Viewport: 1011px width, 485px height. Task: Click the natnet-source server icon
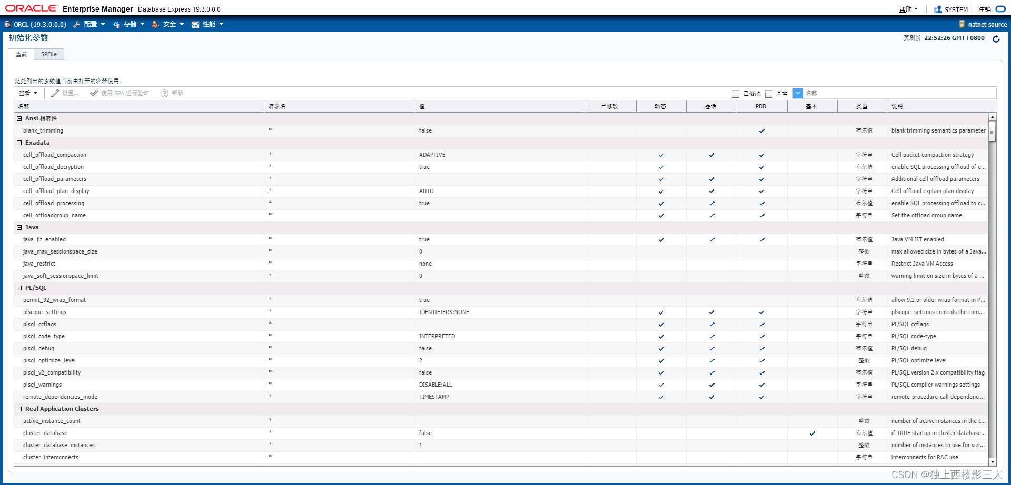pyautogui.click(x=962, y=24)
